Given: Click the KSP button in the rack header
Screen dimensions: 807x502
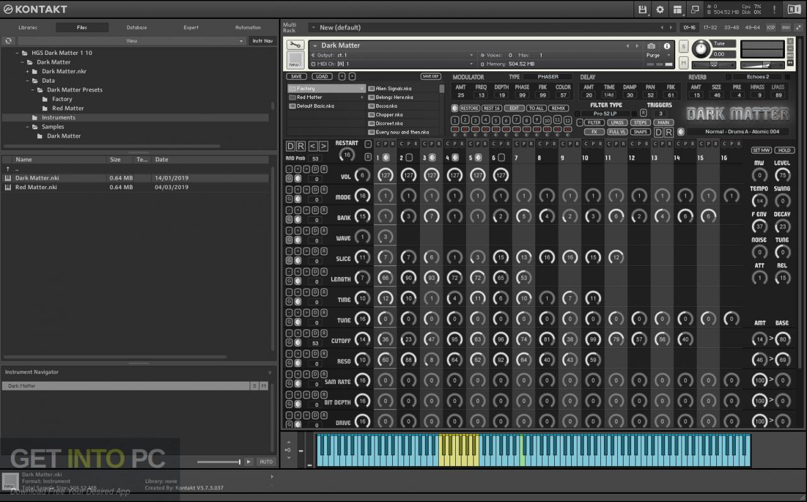Looking at the screenshot, I should (x=771, y=28).
